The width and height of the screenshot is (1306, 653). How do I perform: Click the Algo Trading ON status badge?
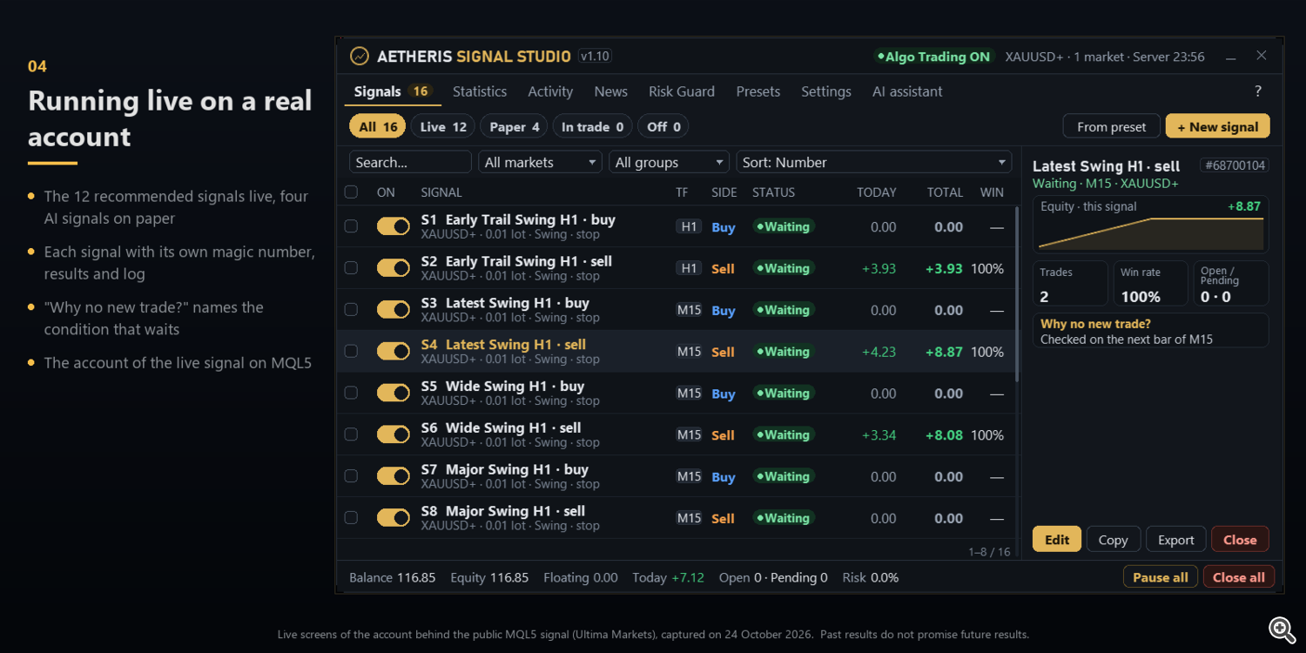pyautogui.click(x=933, y=57)
